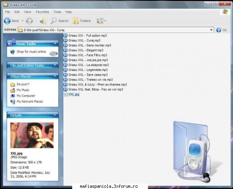Click mp3 icon of Legendele.mp3
Screen dimensions: 233x189
(x=65, y=70)
